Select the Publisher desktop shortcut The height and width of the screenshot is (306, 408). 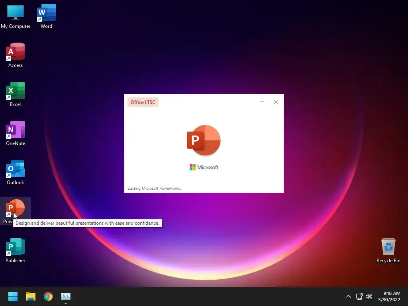[16, 250]
